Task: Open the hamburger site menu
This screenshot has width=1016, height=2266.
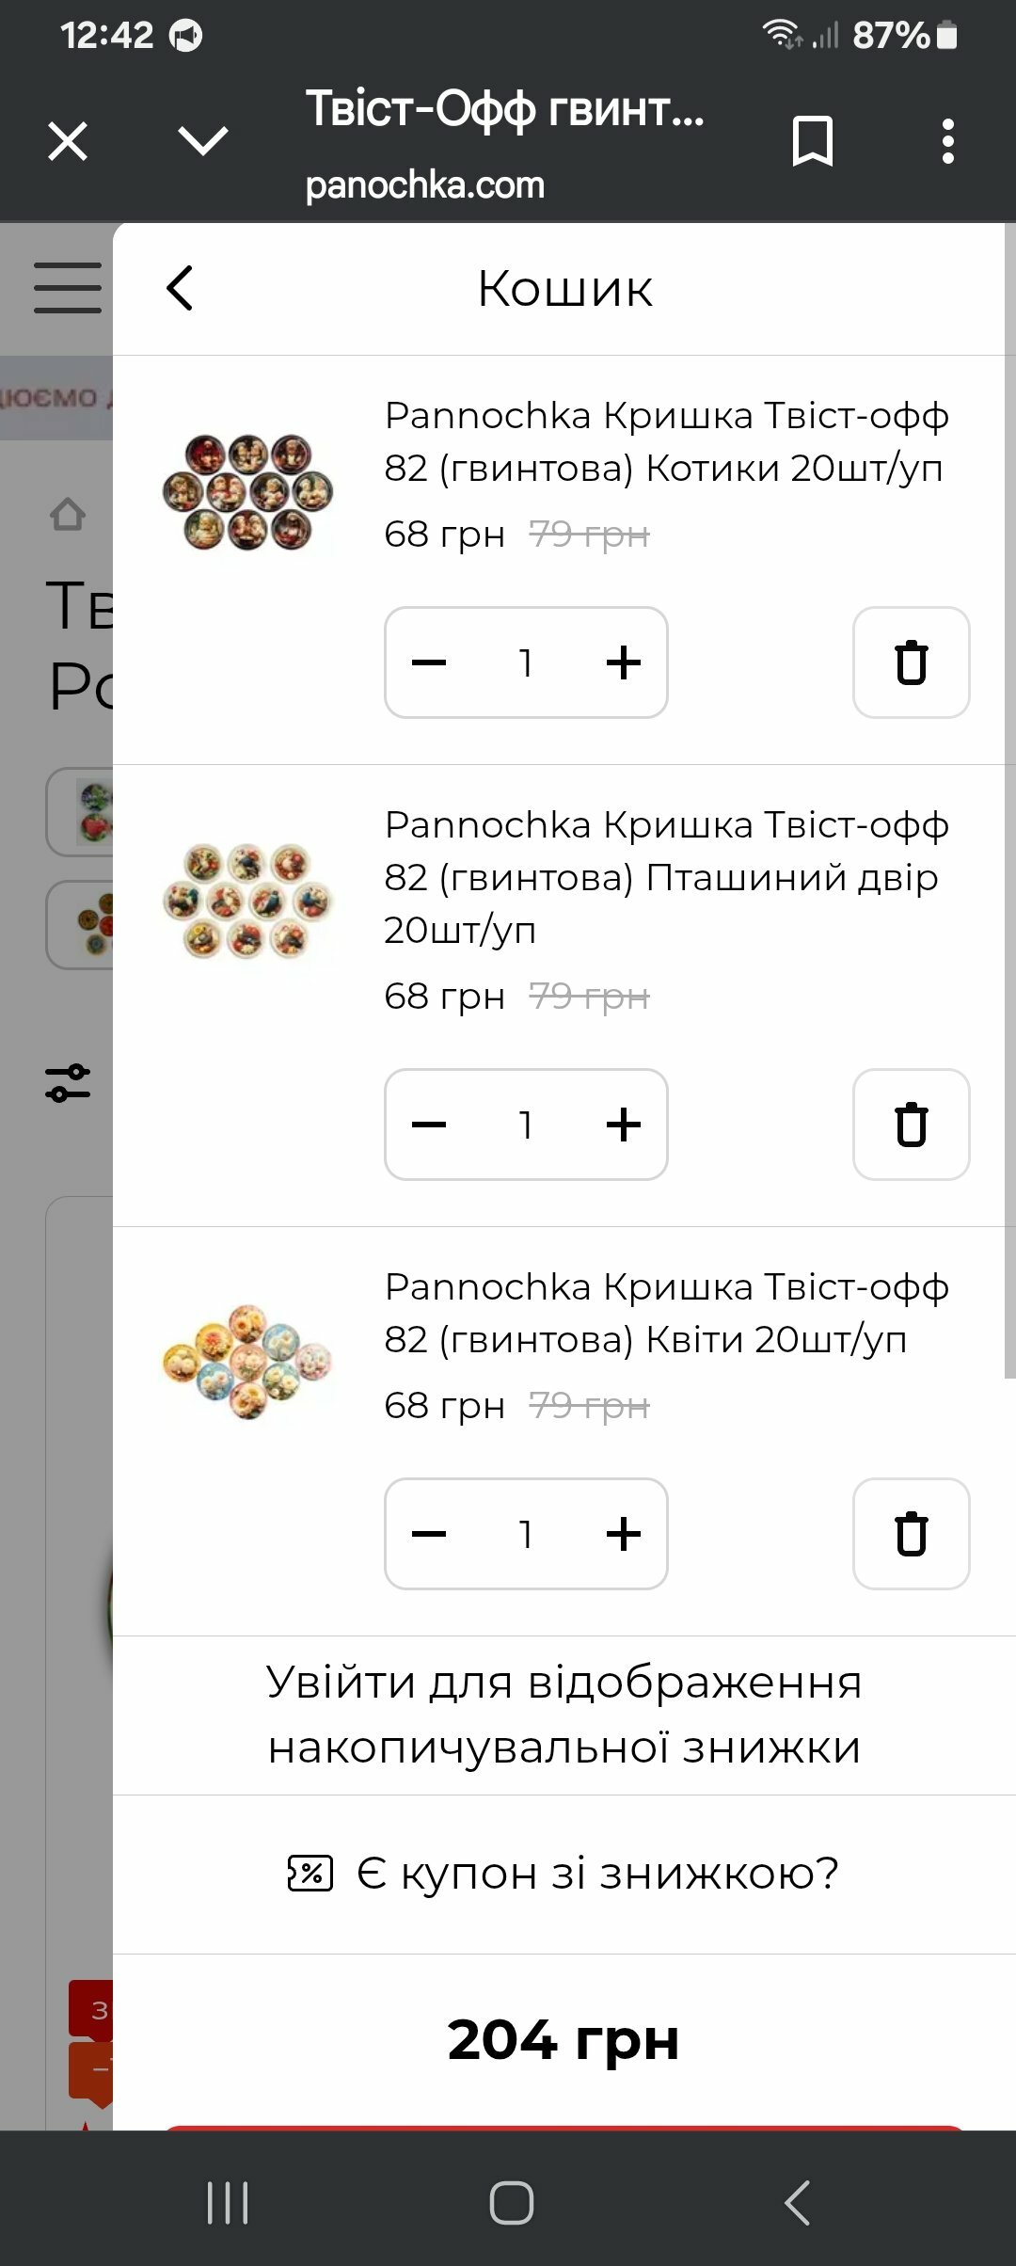Action: (x=68, y=288)
